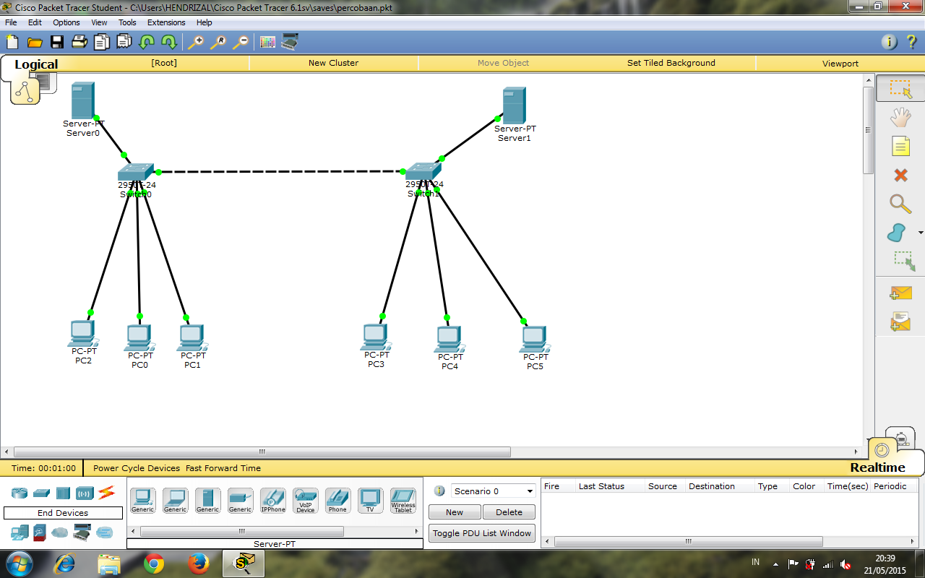Open the Edit menu
The height and width of the screenshot is (578, 925).
(x=35, y=22)
